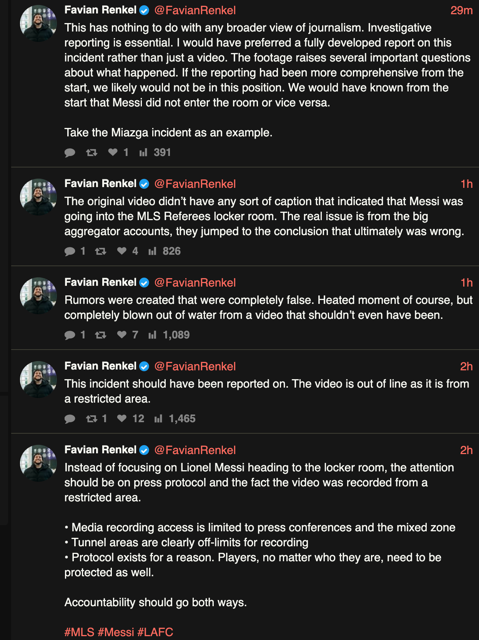Reply to the aggregator accounts tweet
Screen dimensions: 479x640
pos(70,252)
